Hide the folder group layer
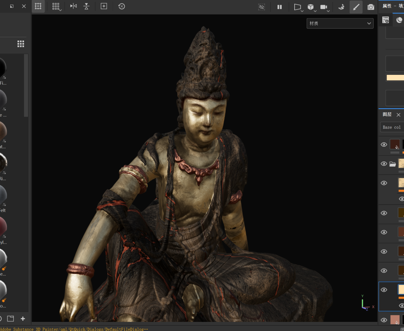Screen dimensions: 404x331 [x=384, y=164]
